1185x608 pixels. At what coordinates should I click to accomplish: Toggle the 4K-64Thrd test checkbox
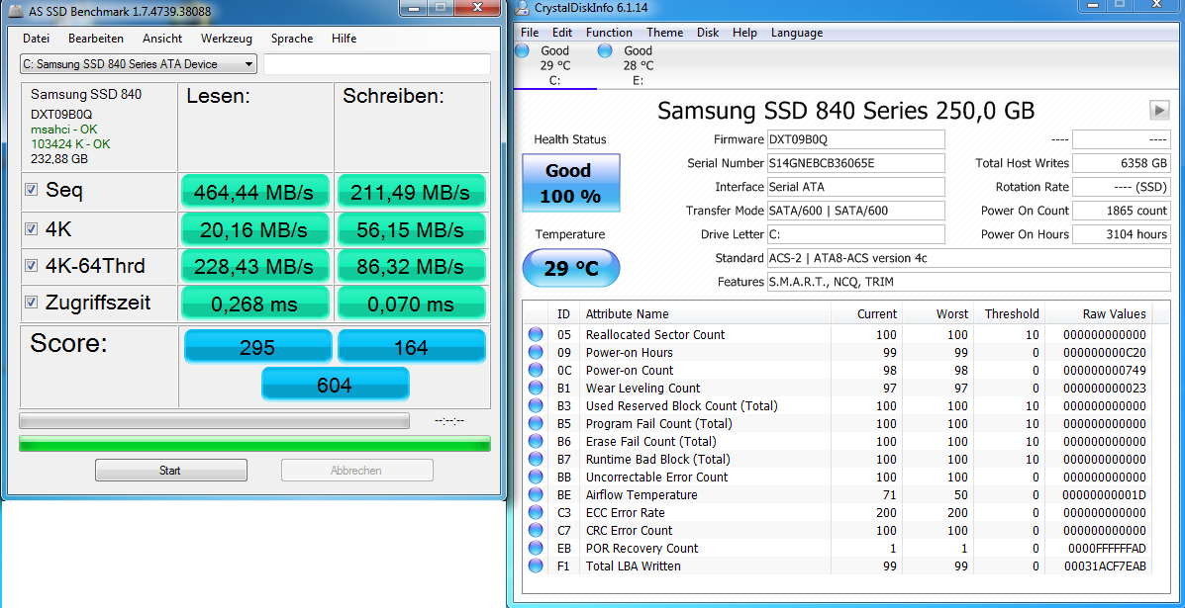31,266
